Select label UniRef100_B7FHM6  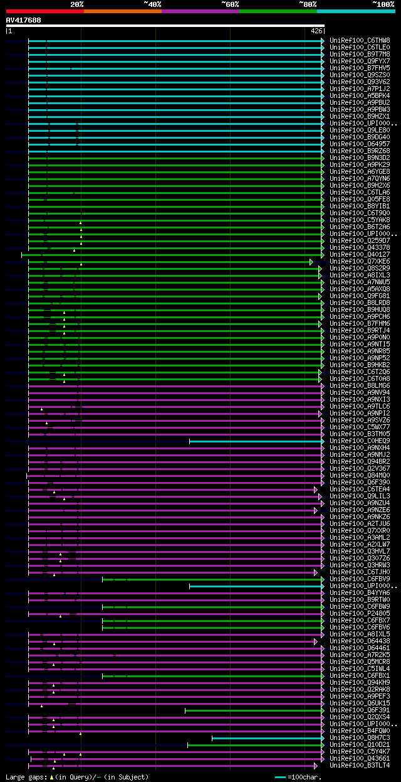[x=360, y=324]
